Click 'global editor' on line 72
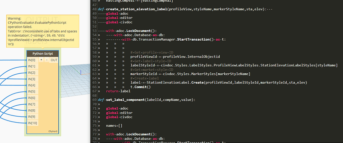343x143 pixels. 119,113
